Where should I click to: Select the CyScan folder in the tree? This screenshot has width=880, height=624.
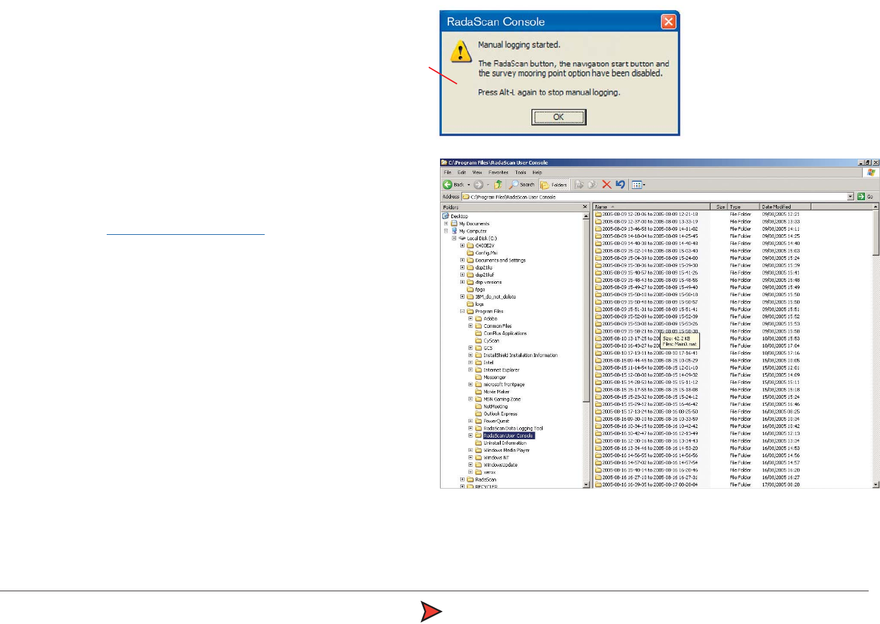[491, 340]
